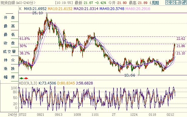Screen dimensions: 187x117
Task: Click the 38.2% Fibonacci level label
Action: pyautogui.click(x=25, y=53)
